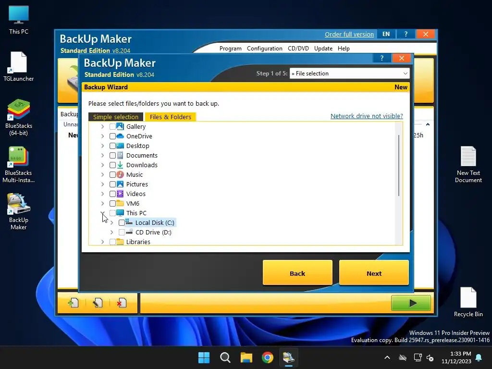Image resolution: width=492 pixels, height=369 pixels.
Task: Switch to the Files & Folders tab
Action: (171, 117)
